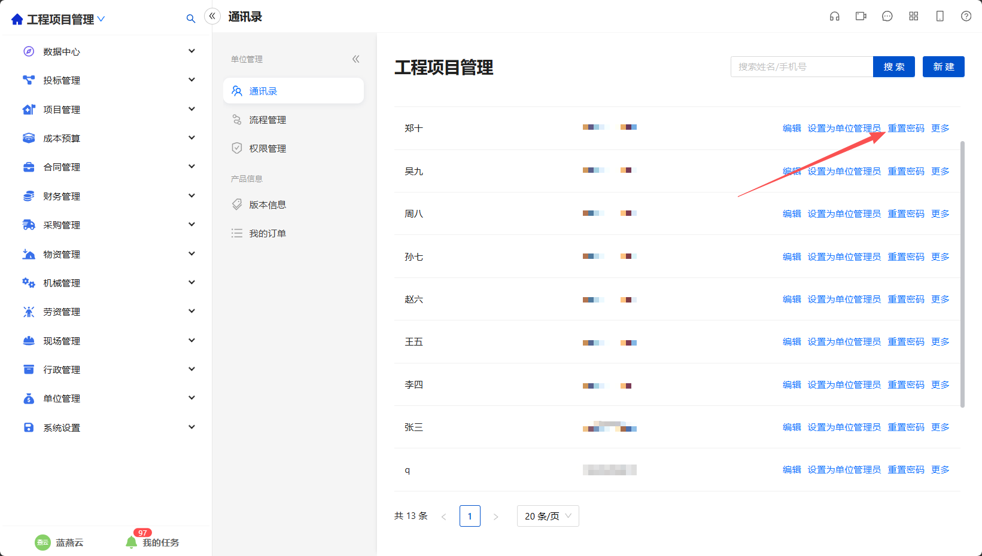Click 重置密码 for 张三
Image resolution: width=982 pixels, height=556 pixels.
click(906, 427)
